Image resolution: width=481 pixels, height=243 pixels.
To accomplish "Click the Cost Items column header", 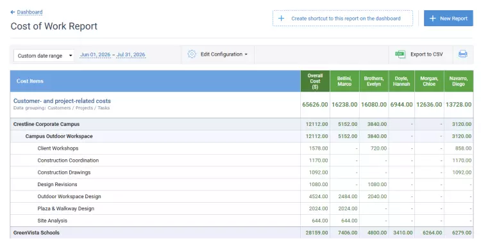I will [155, 81].
